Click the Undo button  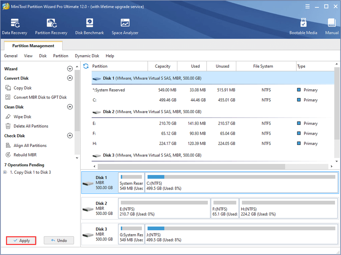coord(59,241)
